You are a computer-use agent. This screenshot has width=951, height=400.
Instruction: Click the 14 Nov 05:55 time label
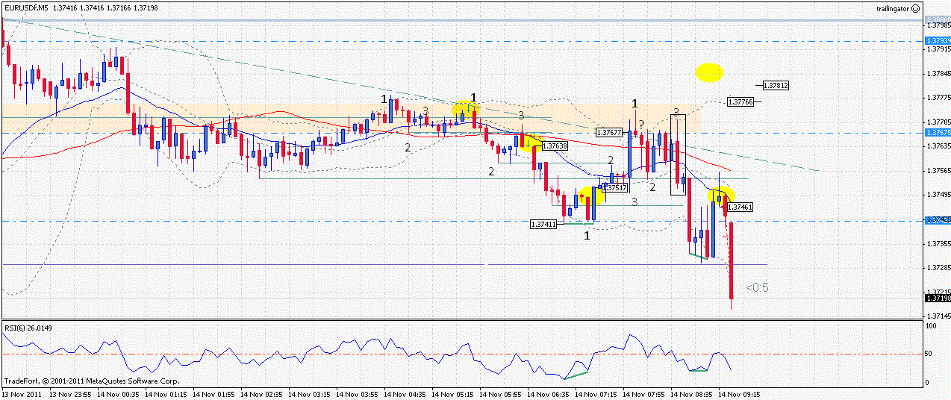coord(499,393)
